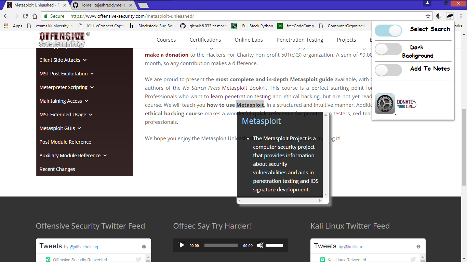Mute the audio player speaker icon
This screenshot has height=262, width=467.
tap(260, 245)
